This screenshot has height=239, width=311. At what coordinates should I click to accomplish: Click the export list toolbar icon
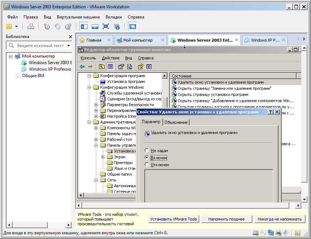129,67
